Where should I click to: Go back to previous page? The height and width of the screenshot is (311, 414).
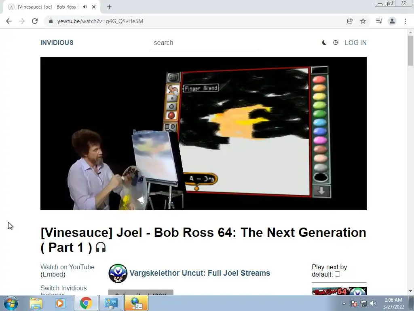tap(9, 21)
